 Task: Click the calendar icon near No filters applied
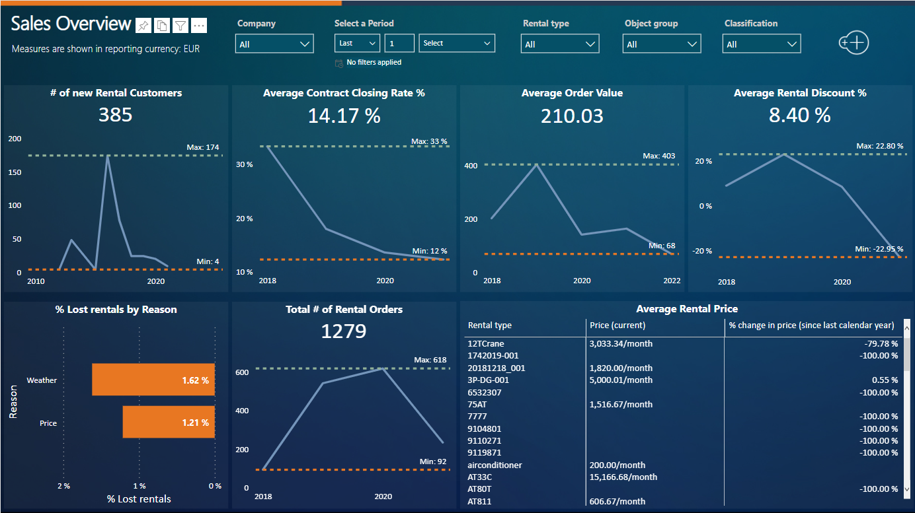[x=339, y=63]
